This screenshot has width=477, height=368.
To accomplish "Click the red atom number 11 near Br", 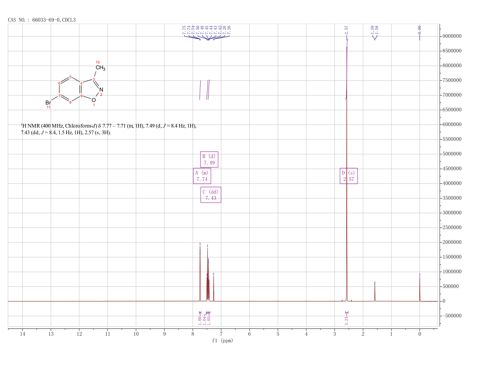I will coord(49,107).
